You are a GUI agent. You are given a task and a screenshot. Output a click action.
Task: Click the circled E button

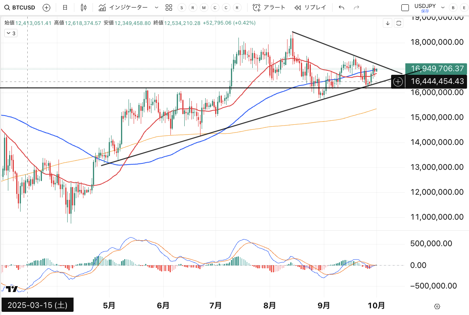coord(464,8)
